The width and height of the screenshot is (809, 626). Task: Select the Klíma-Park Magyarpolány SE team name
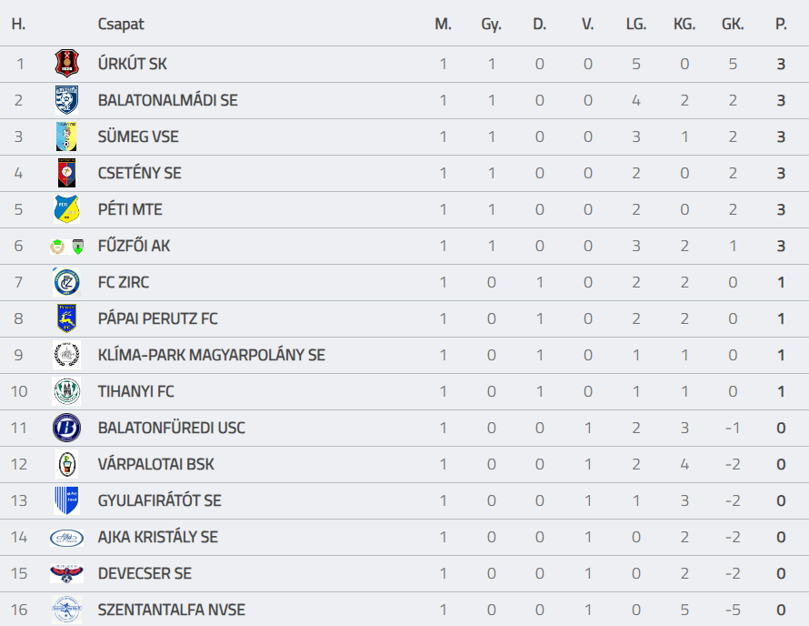coord(211,355)
